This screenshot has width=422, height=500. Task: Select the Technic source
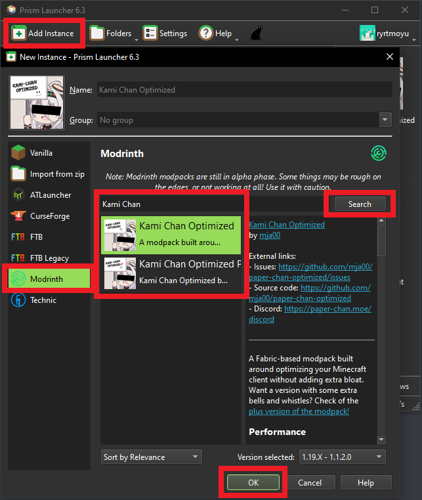click(49, 300)
